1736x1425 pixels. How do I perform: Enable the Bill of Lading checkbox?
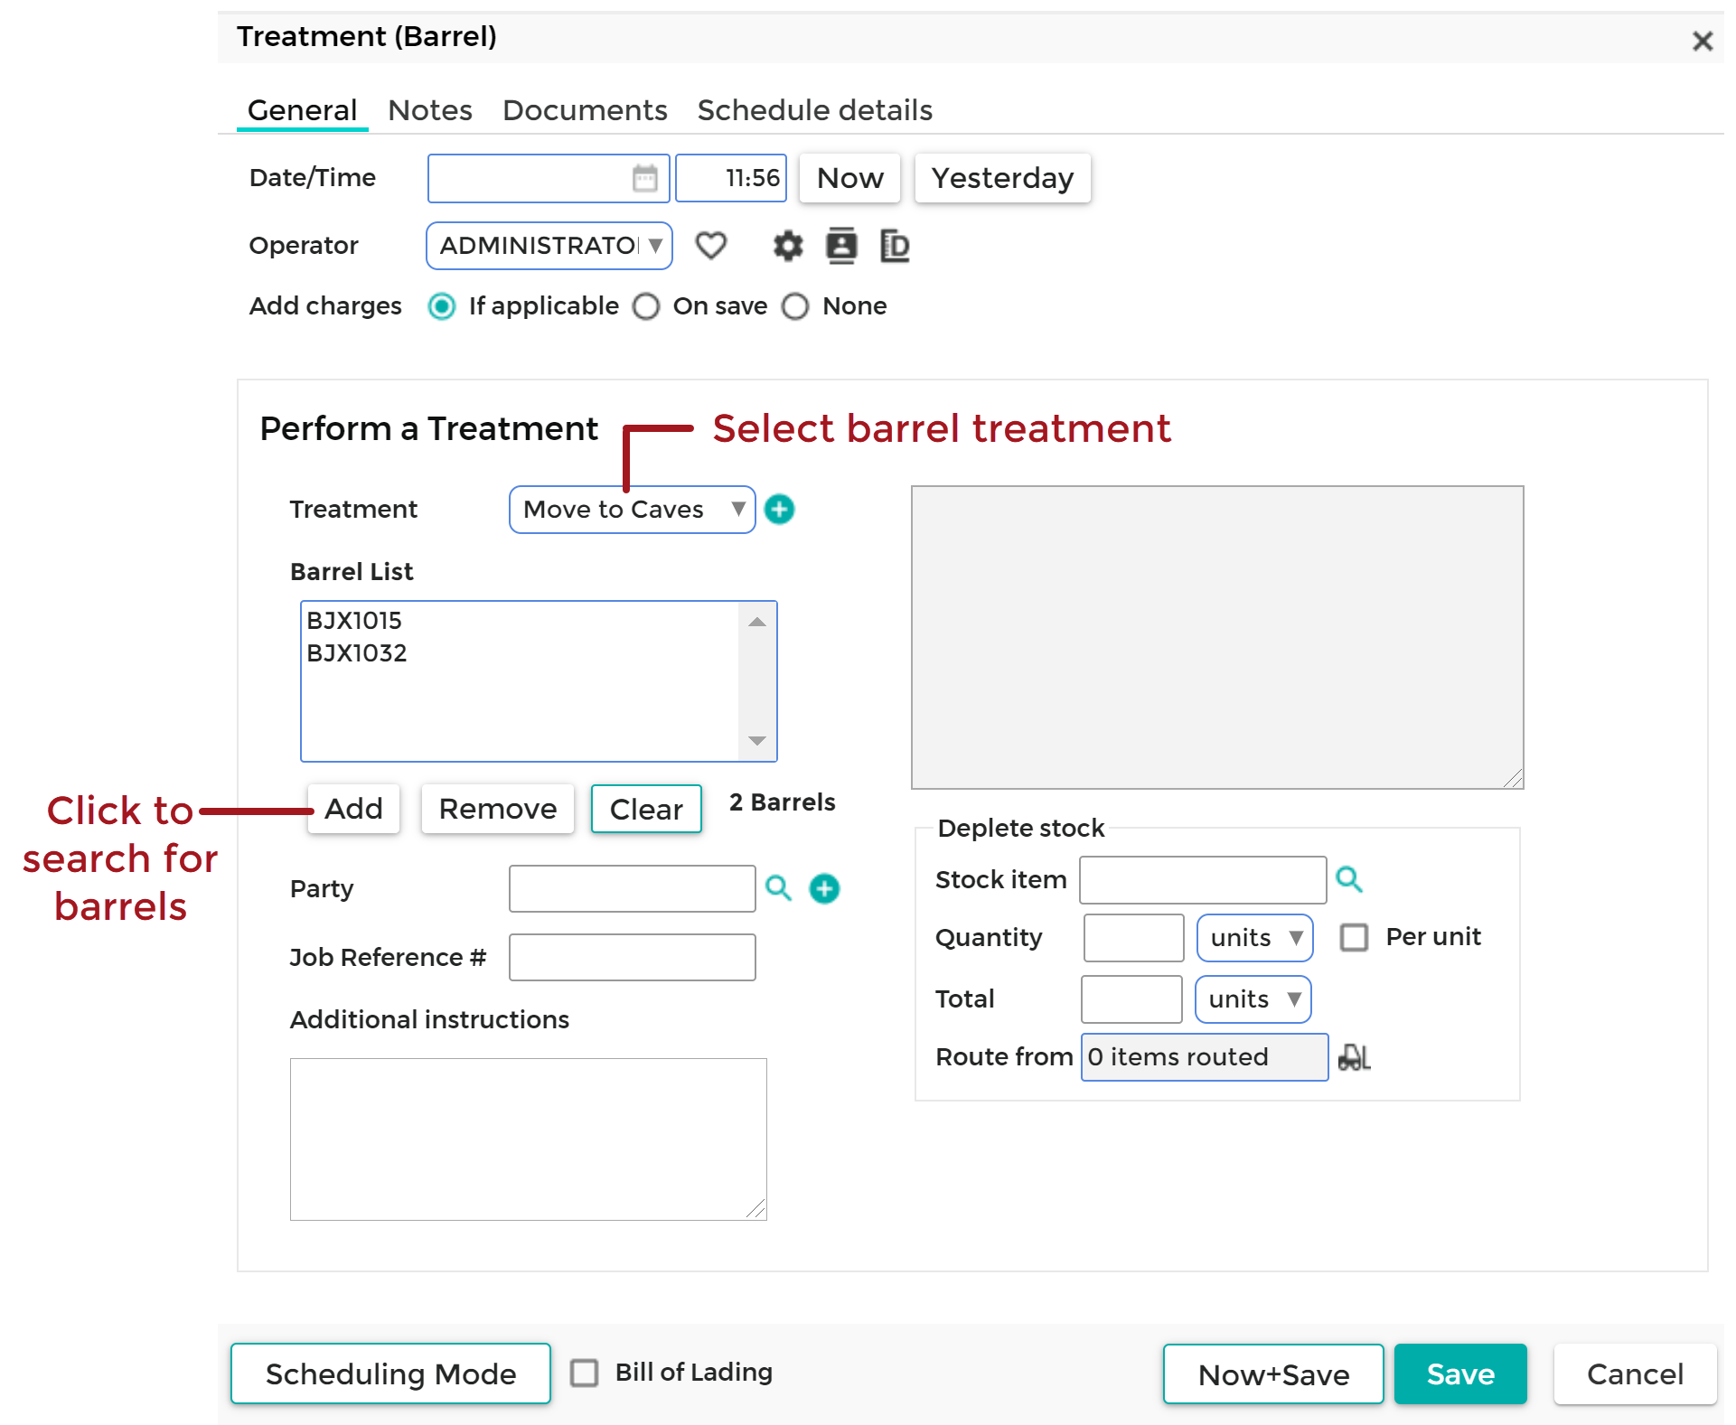[584, 1373]
